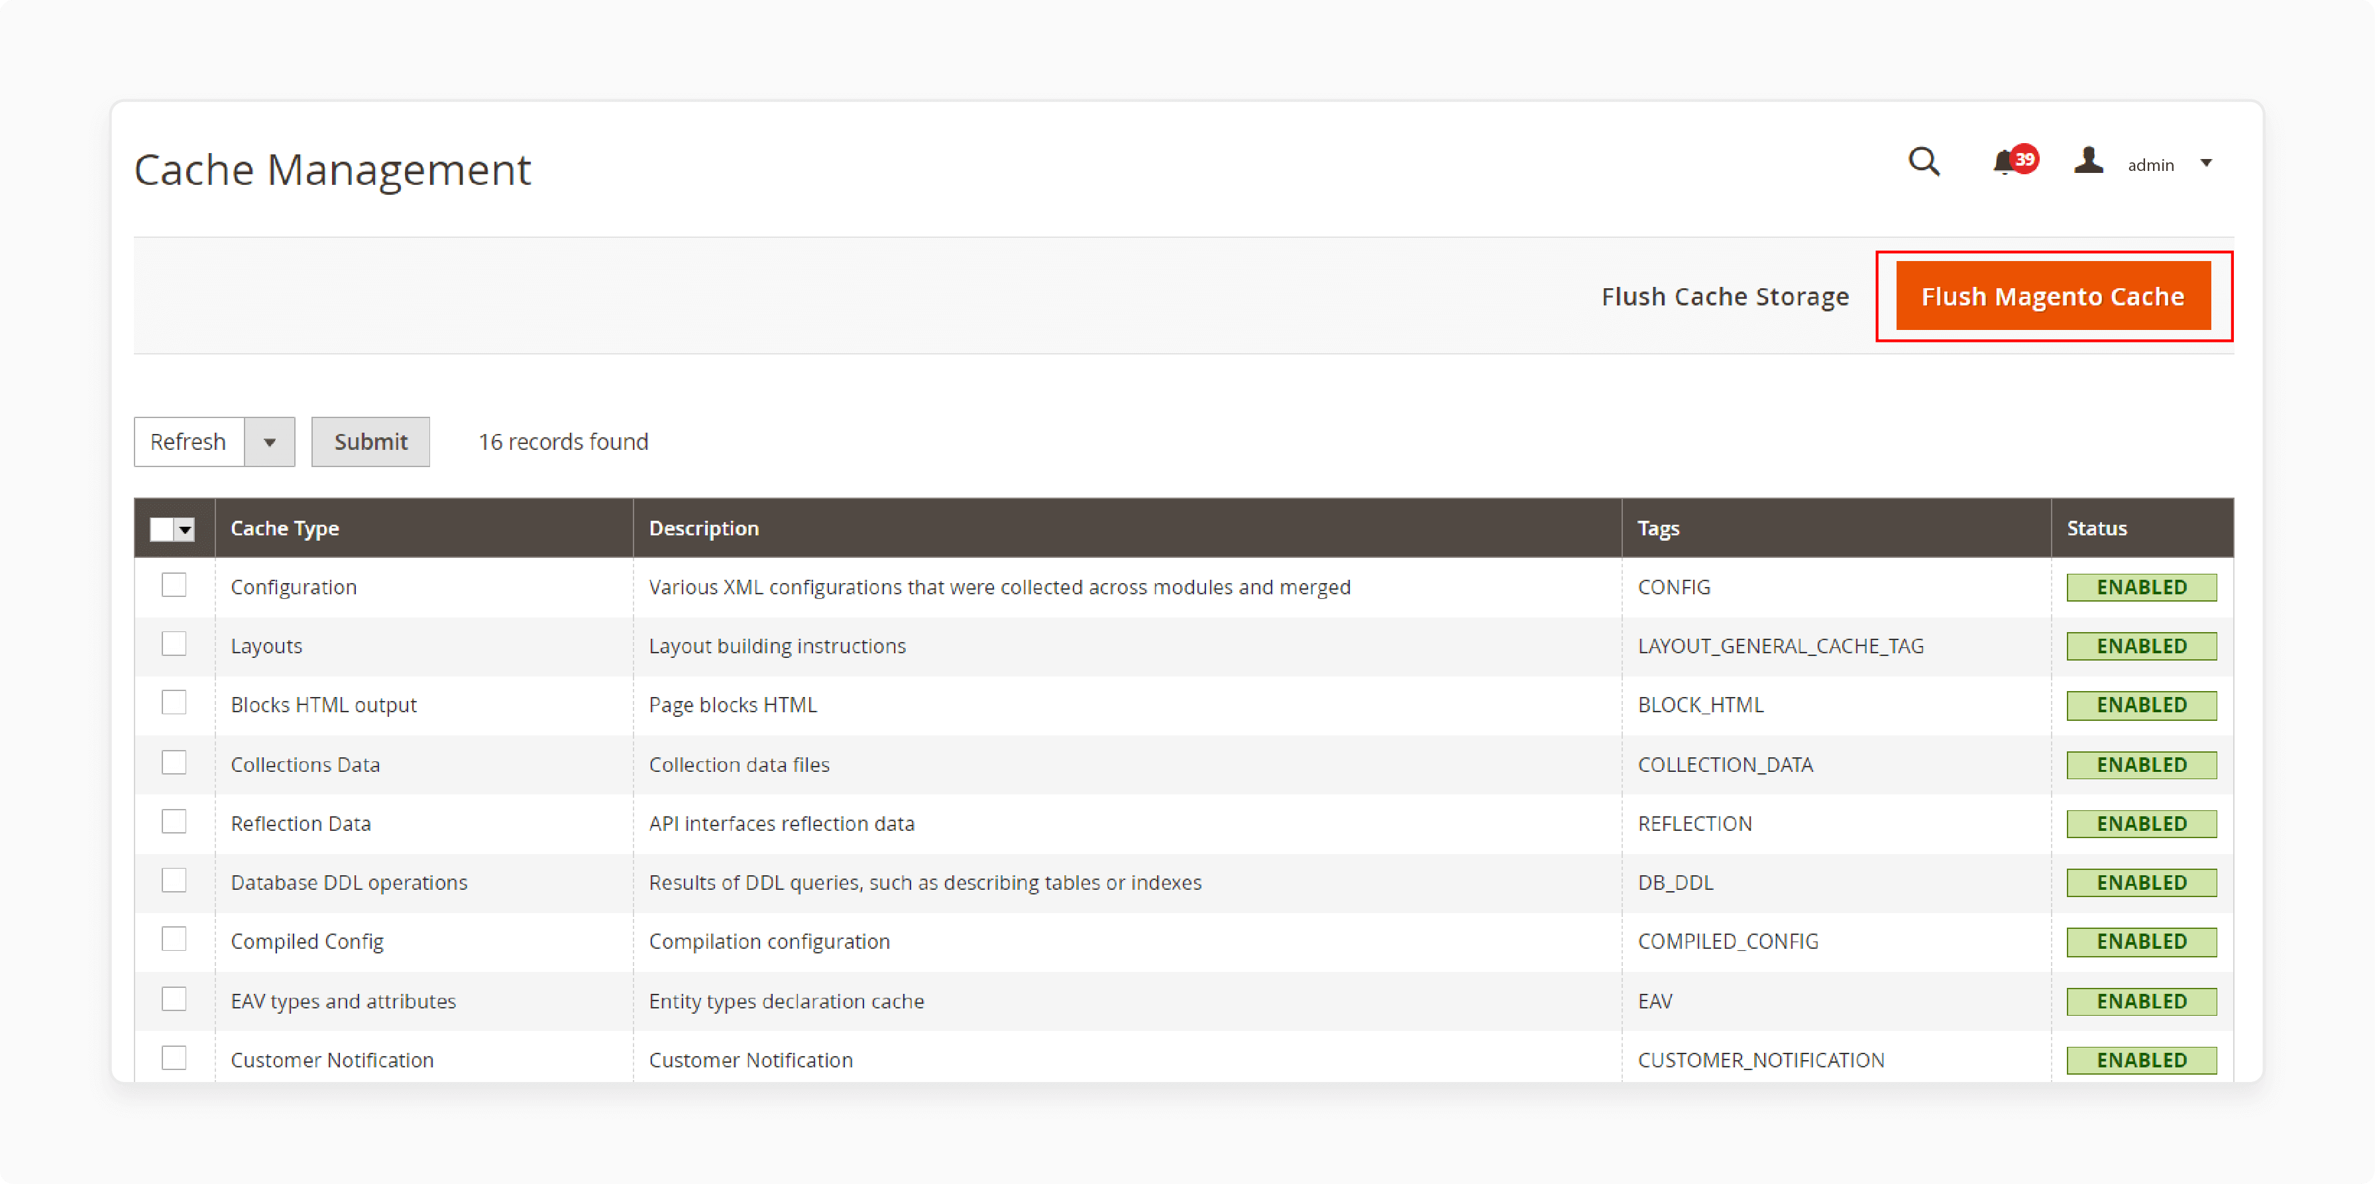Click the search icon in toolbar
Viewport: 2375px width, 1184px height.
(x=1924, y=164)
